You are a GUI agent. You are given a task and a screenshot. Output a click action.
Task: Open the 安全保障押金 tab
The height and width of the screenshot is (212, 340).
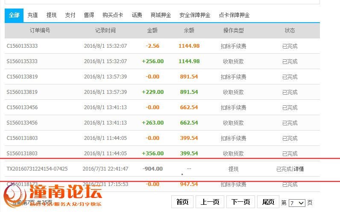coord(195,15)
